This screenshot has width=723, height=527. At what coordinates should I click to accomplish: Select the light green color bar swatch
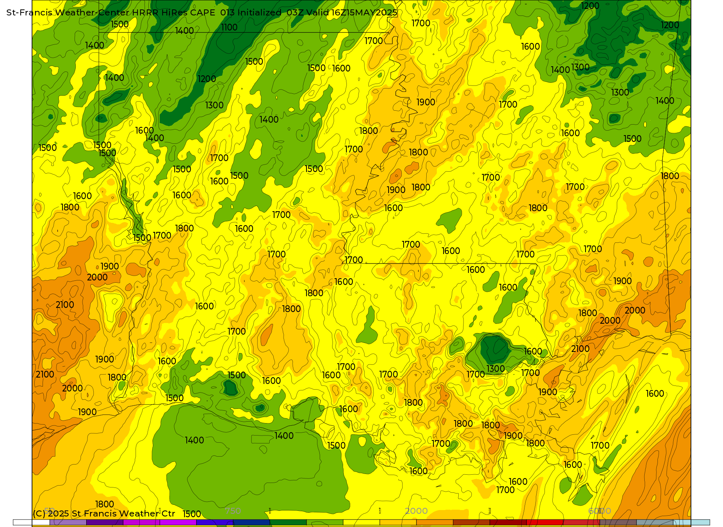(325, 522)
